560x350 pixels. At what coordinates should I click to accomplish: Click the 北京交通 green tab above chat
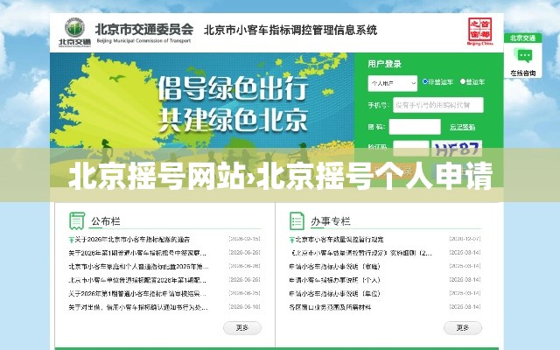point(522,38)
